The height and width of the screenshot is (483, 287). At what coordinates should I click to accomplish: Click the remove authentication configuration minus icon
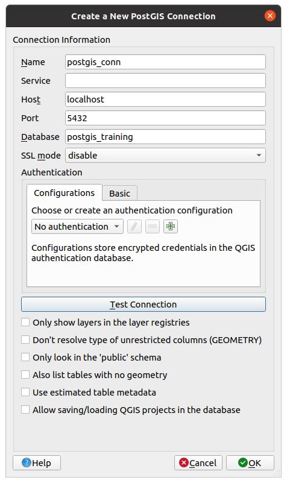[153, 227]
